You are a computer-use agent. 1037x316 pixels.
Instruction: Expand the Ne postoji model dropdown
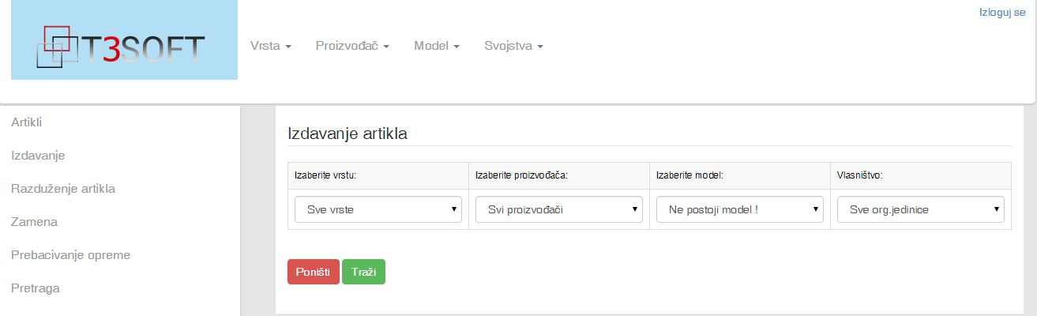tap(740, 209)
